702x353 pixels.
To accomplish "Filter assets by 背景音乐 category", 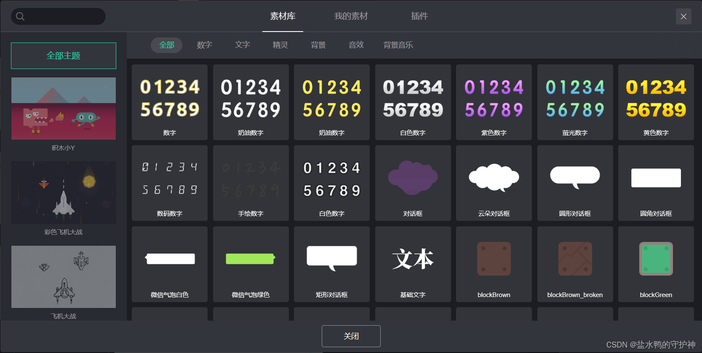I will [398, 45].
